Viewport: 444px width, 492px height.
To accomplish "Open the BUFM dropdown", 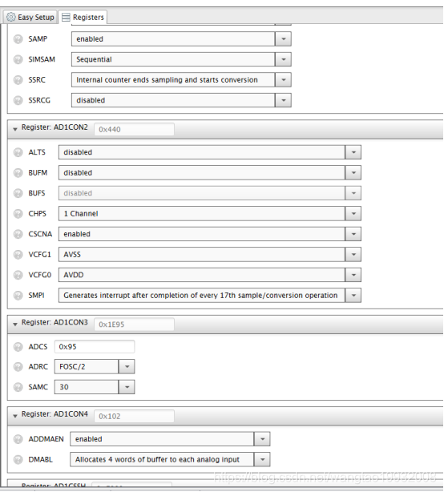I will point(210,172).
